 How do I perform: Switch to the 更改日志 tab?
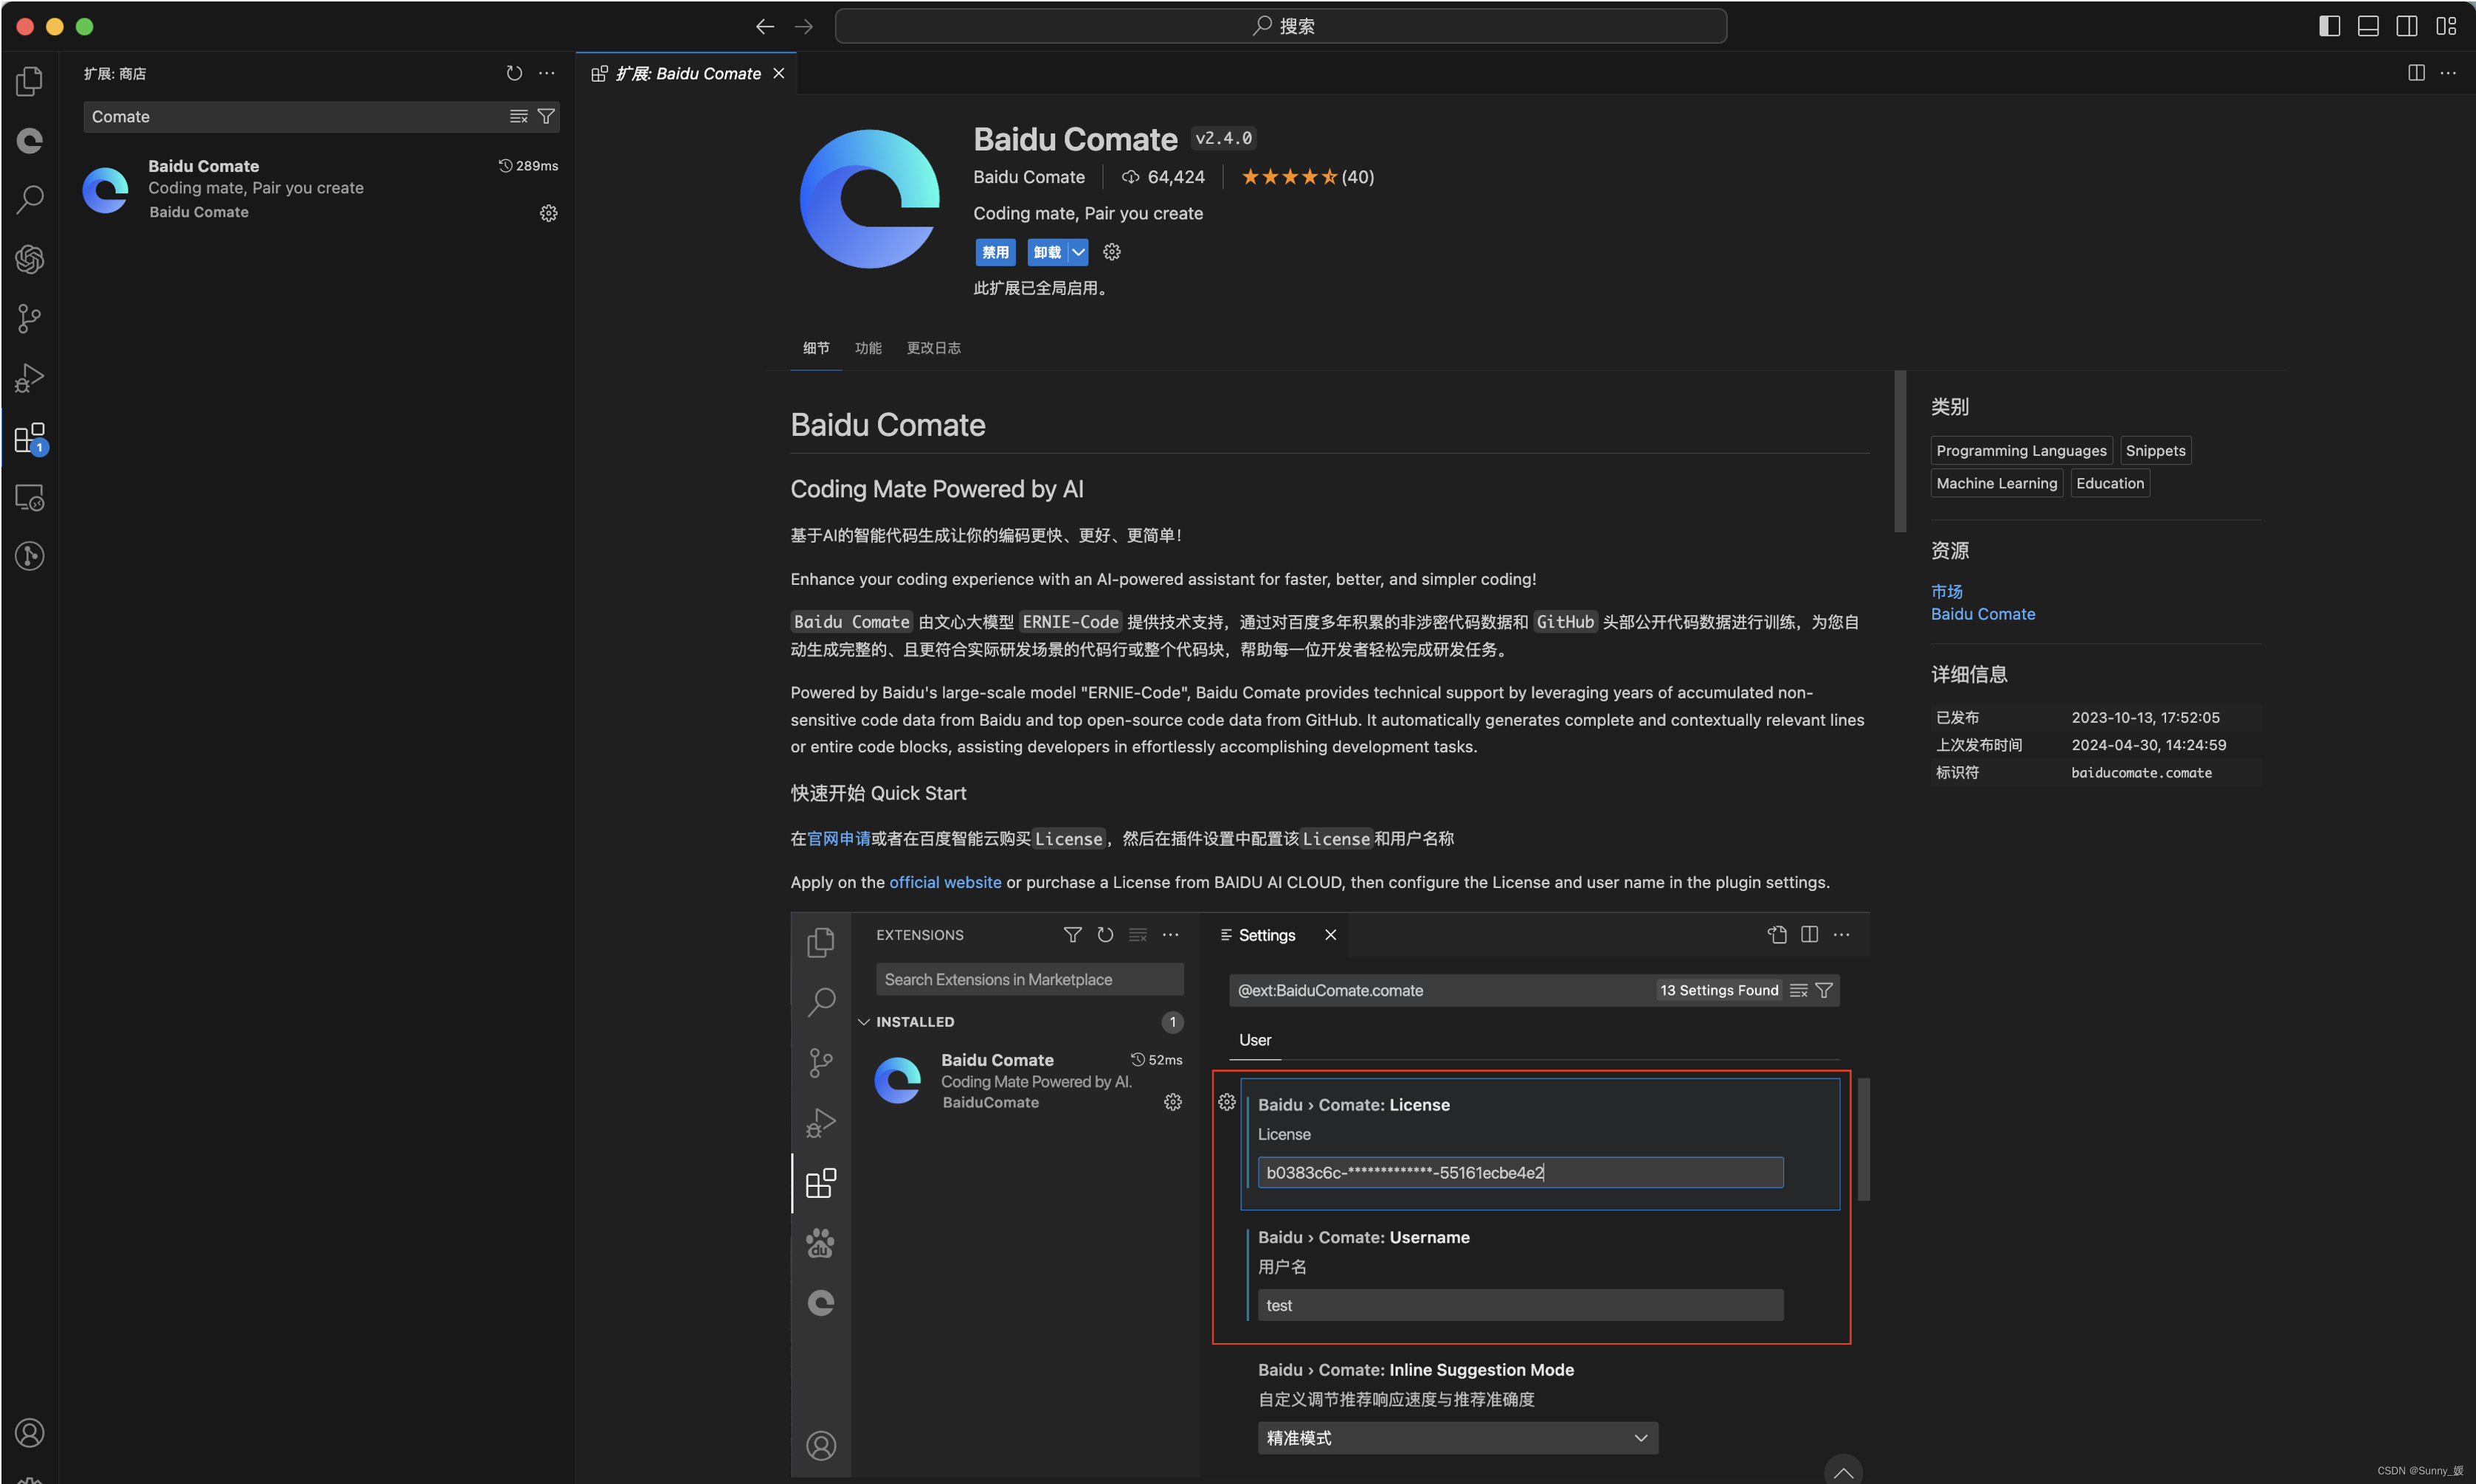pos(933,348)
